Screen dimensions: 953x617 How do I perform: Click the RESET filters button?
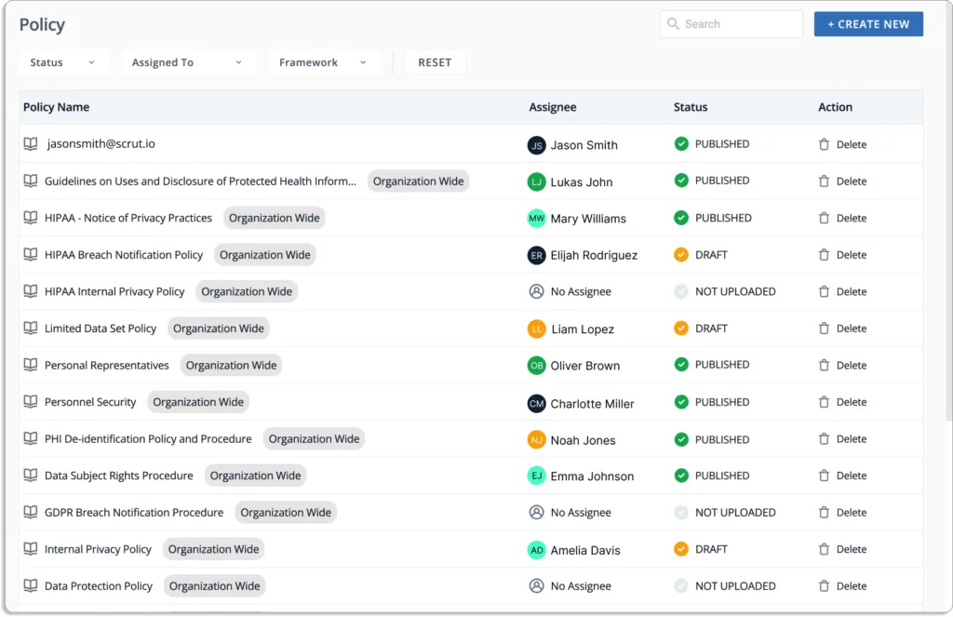(x=435, y=62)
